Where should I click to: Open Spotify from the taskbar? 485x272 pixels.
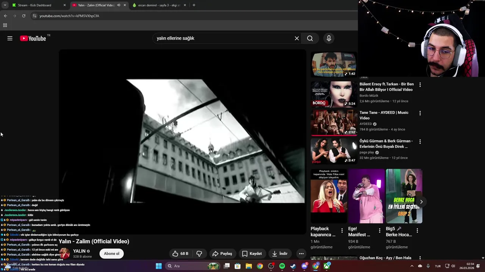[x=282, y=266]
